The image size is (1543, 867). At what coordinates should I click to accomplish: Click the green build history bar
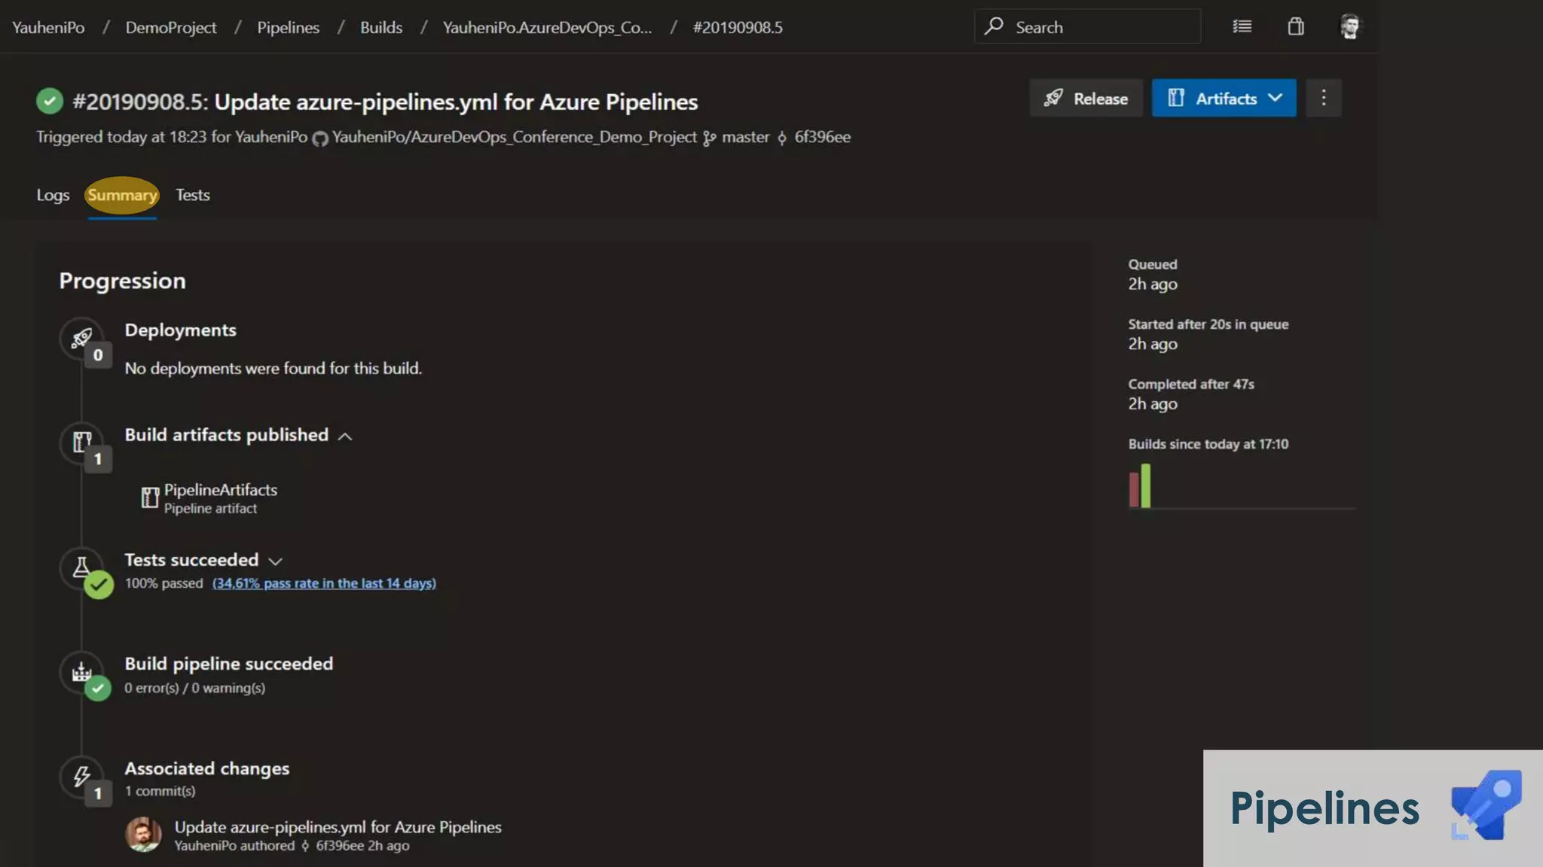[x=1146, y=485]
